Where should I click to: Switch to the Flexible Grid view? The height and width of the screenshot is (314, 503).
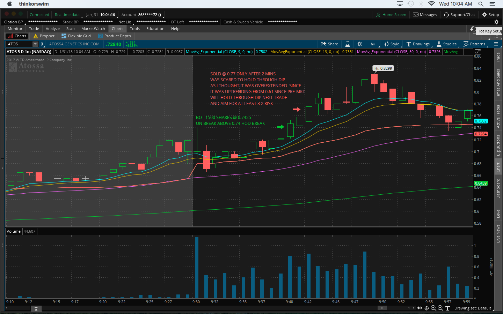(76, 36)
